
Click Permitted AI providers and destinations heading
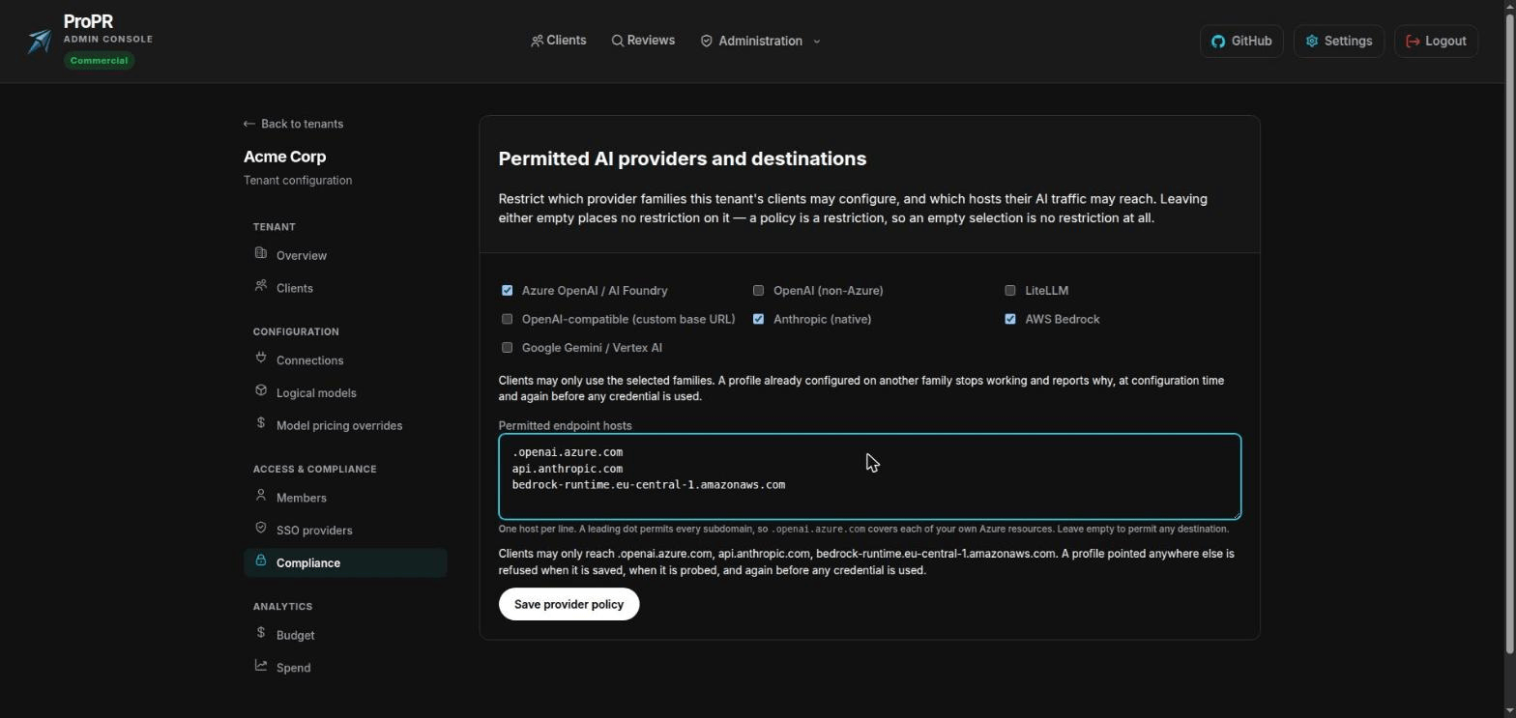(682, 158)
